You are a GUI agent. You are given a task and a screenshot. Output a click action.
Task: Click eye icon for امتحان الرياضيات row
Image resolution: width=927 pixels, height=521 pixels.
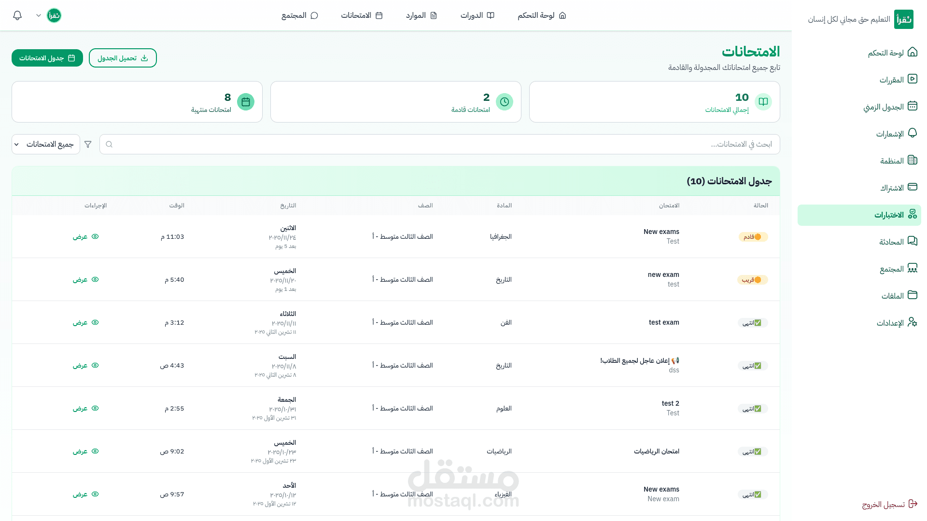point(95,451)
